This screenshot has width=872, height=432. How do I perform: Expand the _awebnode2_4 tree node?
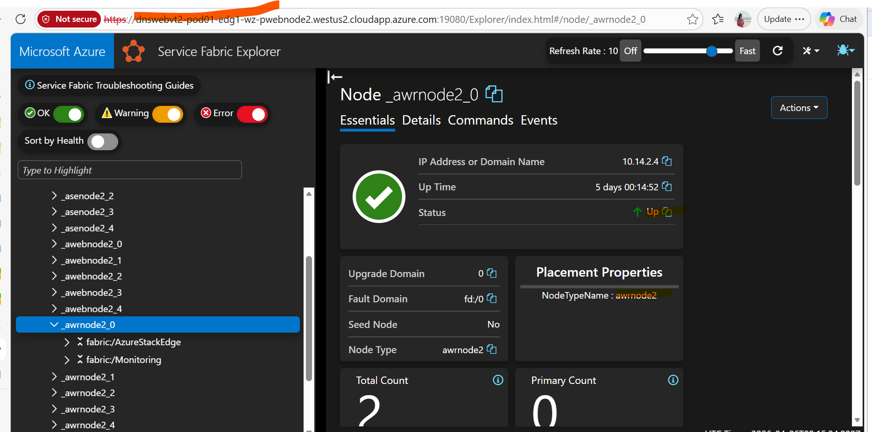coord(54,308)
